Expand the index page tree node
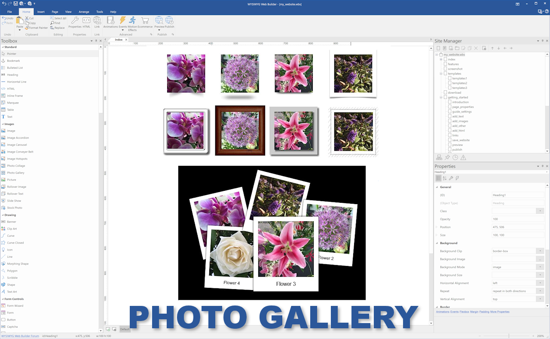Image resolution: width=550 pixels, height=339 pixels. pyautogui.click(x=441, y=59)
